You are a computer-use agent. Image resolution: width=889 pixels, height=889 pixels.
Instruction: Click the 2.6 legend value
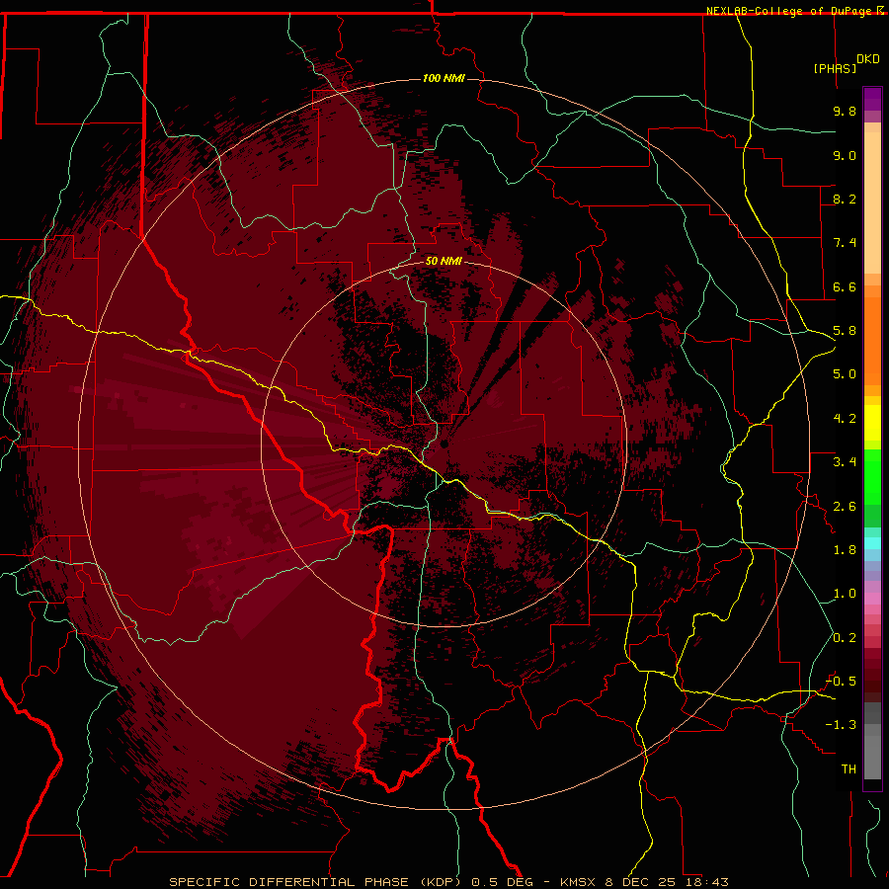tap(845, 507)
